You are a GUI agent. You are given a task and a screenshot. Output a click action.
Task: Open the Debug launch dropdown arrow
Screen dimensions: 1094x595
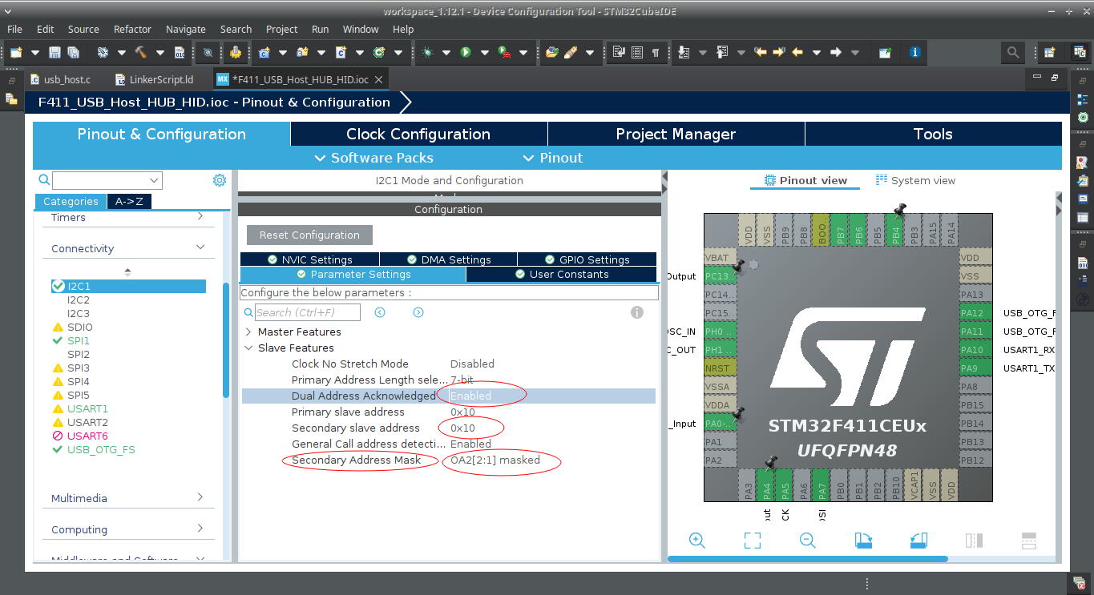pyautogui.click(x=446, y=52)
